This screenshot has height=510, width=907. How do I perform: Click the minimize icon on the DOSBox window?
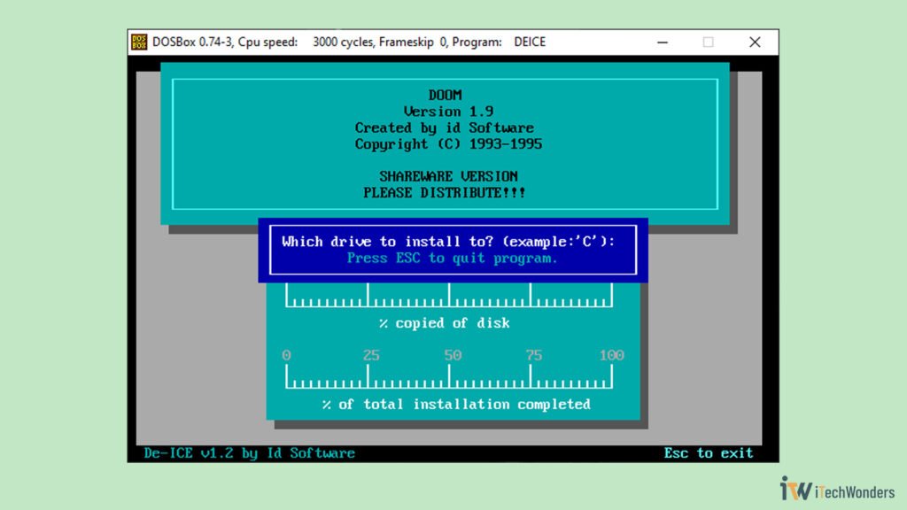click(662, 42)
